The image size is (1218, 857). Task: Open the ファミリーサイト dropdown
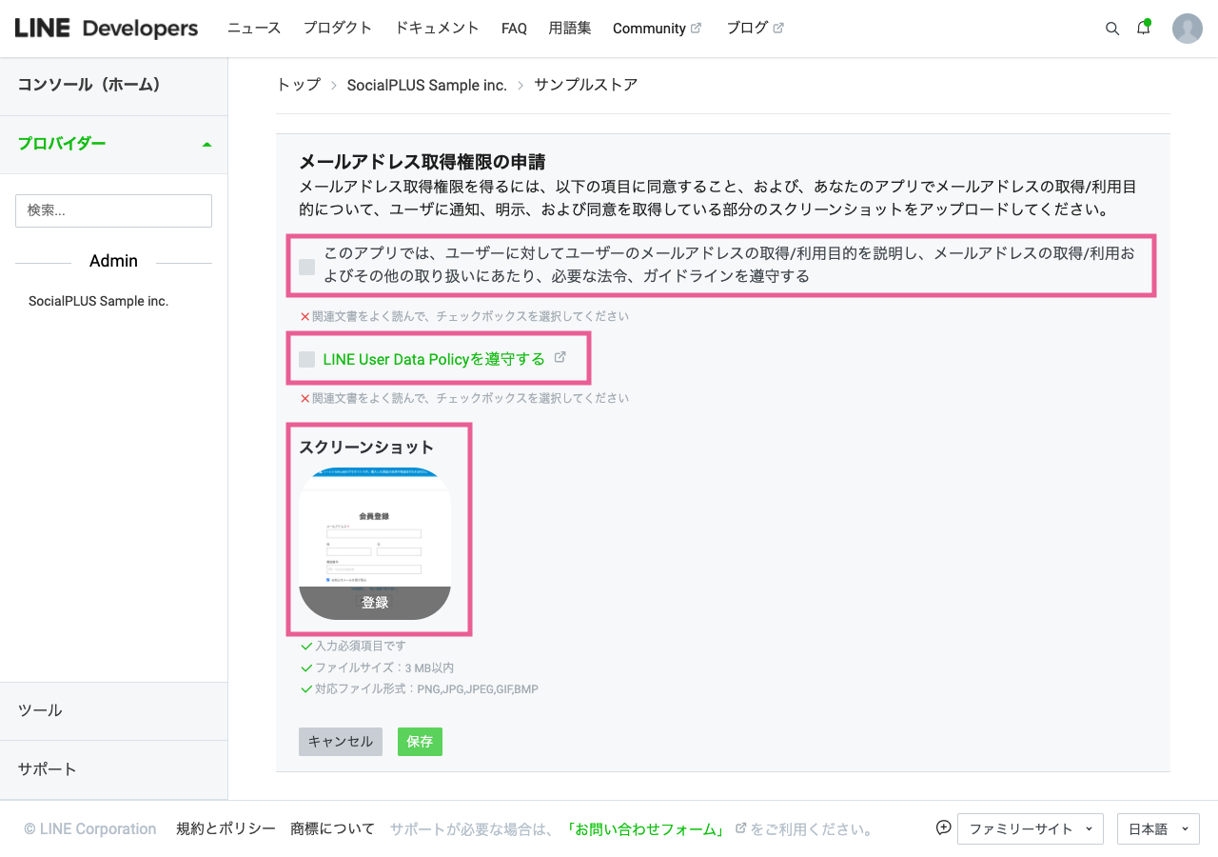(1030, 828)
